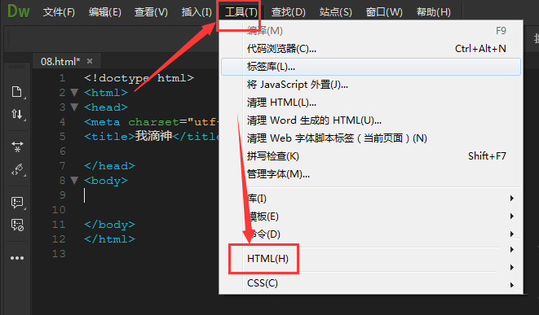Collapse the html tag fold triangle
The image size is (539, 315).
[74, 92]
